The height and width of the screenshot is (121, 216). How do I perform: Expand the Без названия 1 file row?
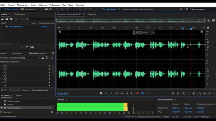(2, 27)
